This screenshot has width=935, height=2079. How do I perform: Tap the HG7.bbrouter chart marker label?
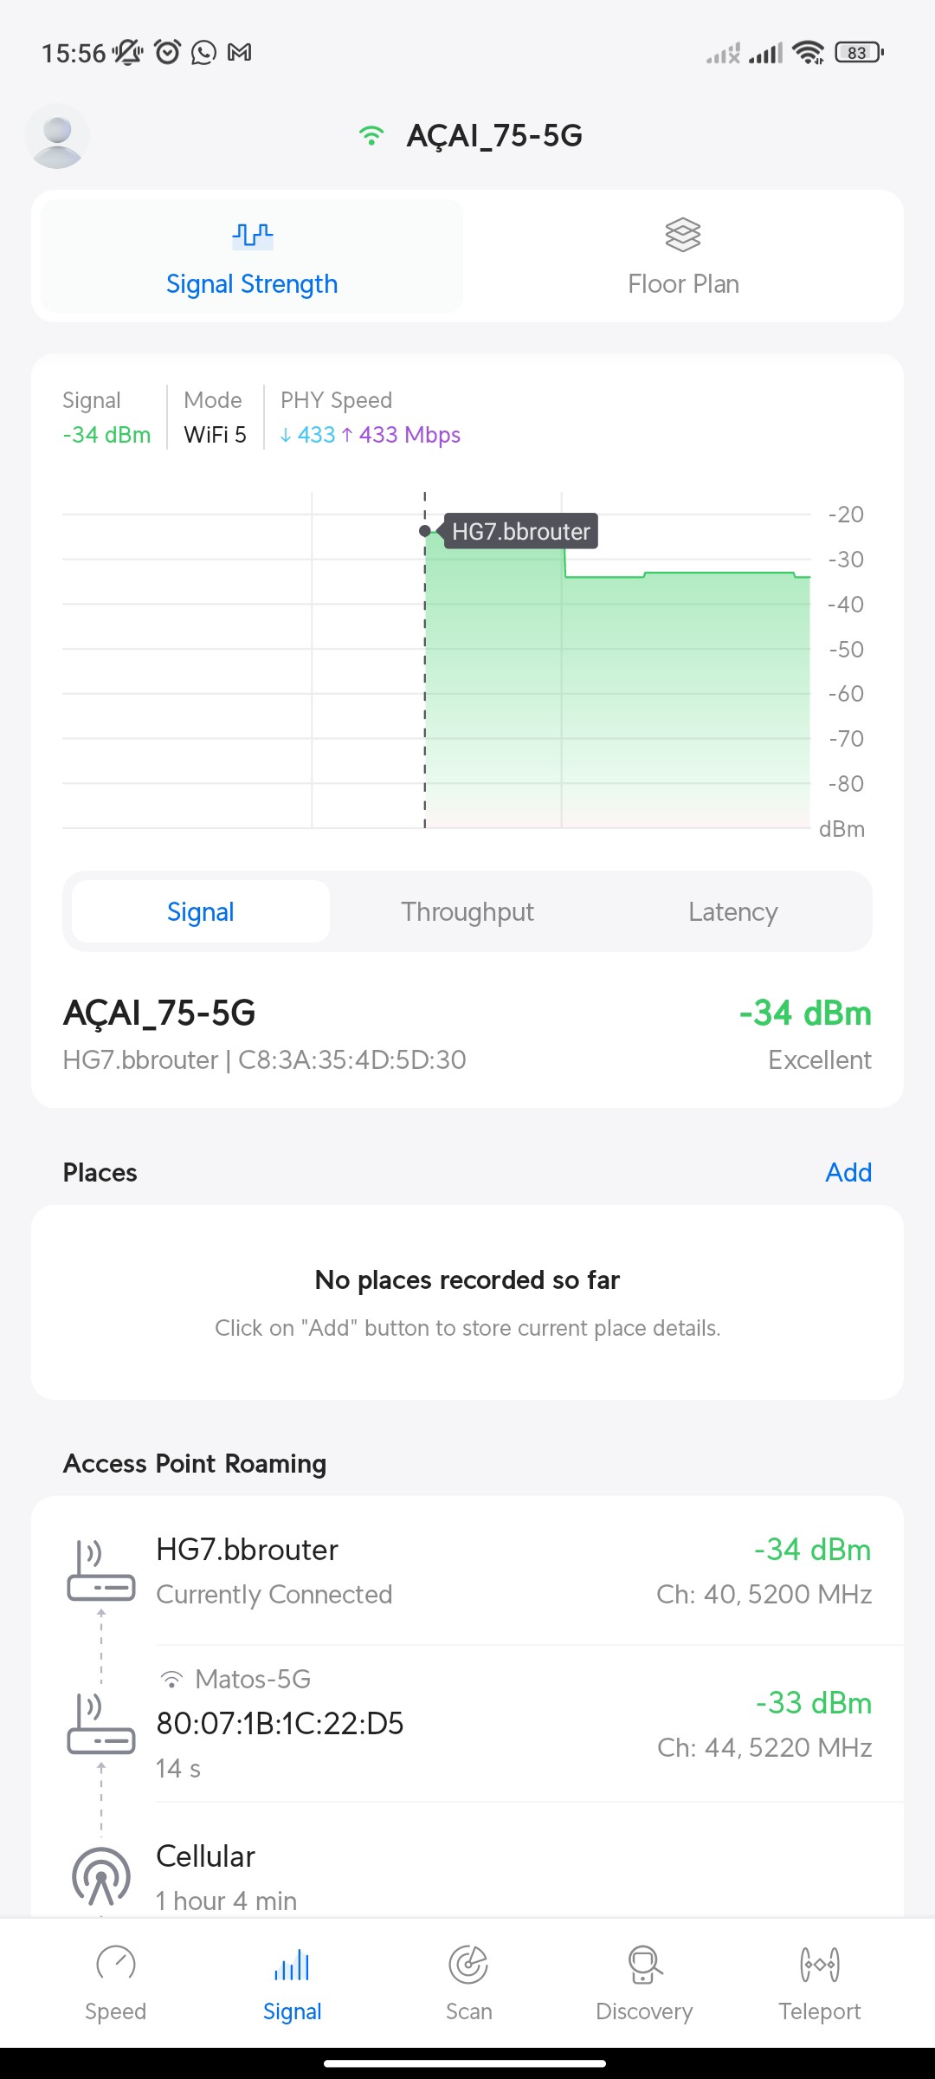coord(520,531)
